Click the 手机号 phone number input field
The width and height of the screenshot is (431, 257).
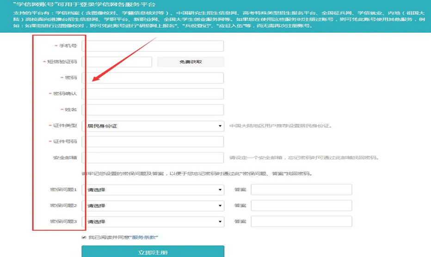click(x=153, y=46)
